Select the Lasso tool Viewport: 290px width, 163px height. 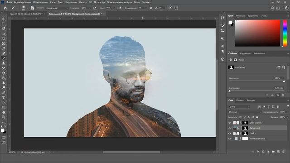[x=4, y=29]
